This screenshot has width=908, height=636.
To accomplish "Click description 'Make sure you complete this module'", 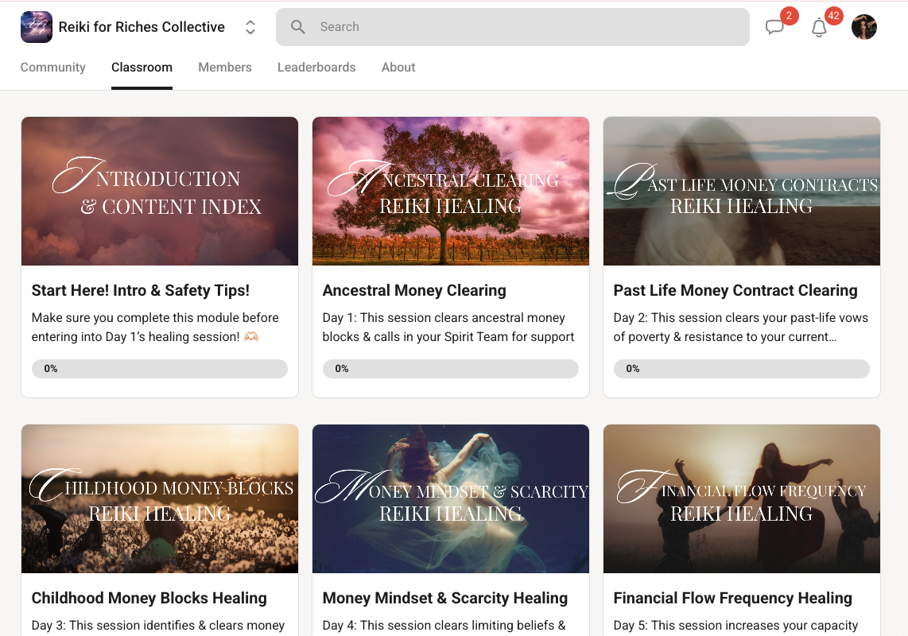I will pyautogui.click(x=155, y=328).
